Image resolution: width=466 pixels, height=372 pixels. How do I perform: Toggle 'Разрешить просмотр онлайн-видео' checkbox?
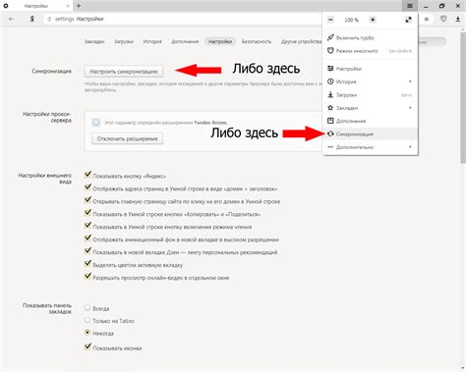click(x=87, y=276)
